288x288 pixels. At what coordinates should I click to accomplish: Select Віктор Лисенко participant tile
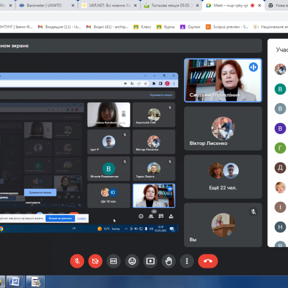click(223, 129)
